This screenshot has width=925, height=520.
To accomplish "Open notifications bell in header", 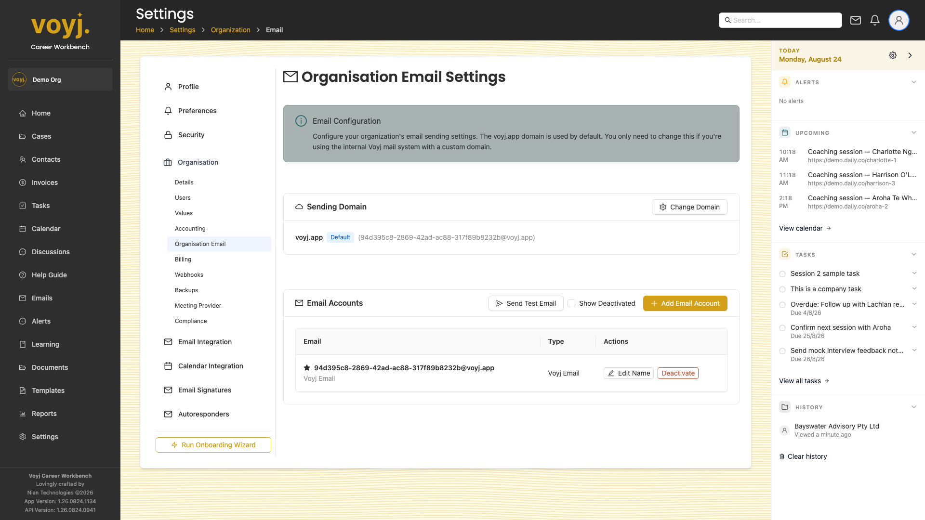I will (x=875, y=20).
